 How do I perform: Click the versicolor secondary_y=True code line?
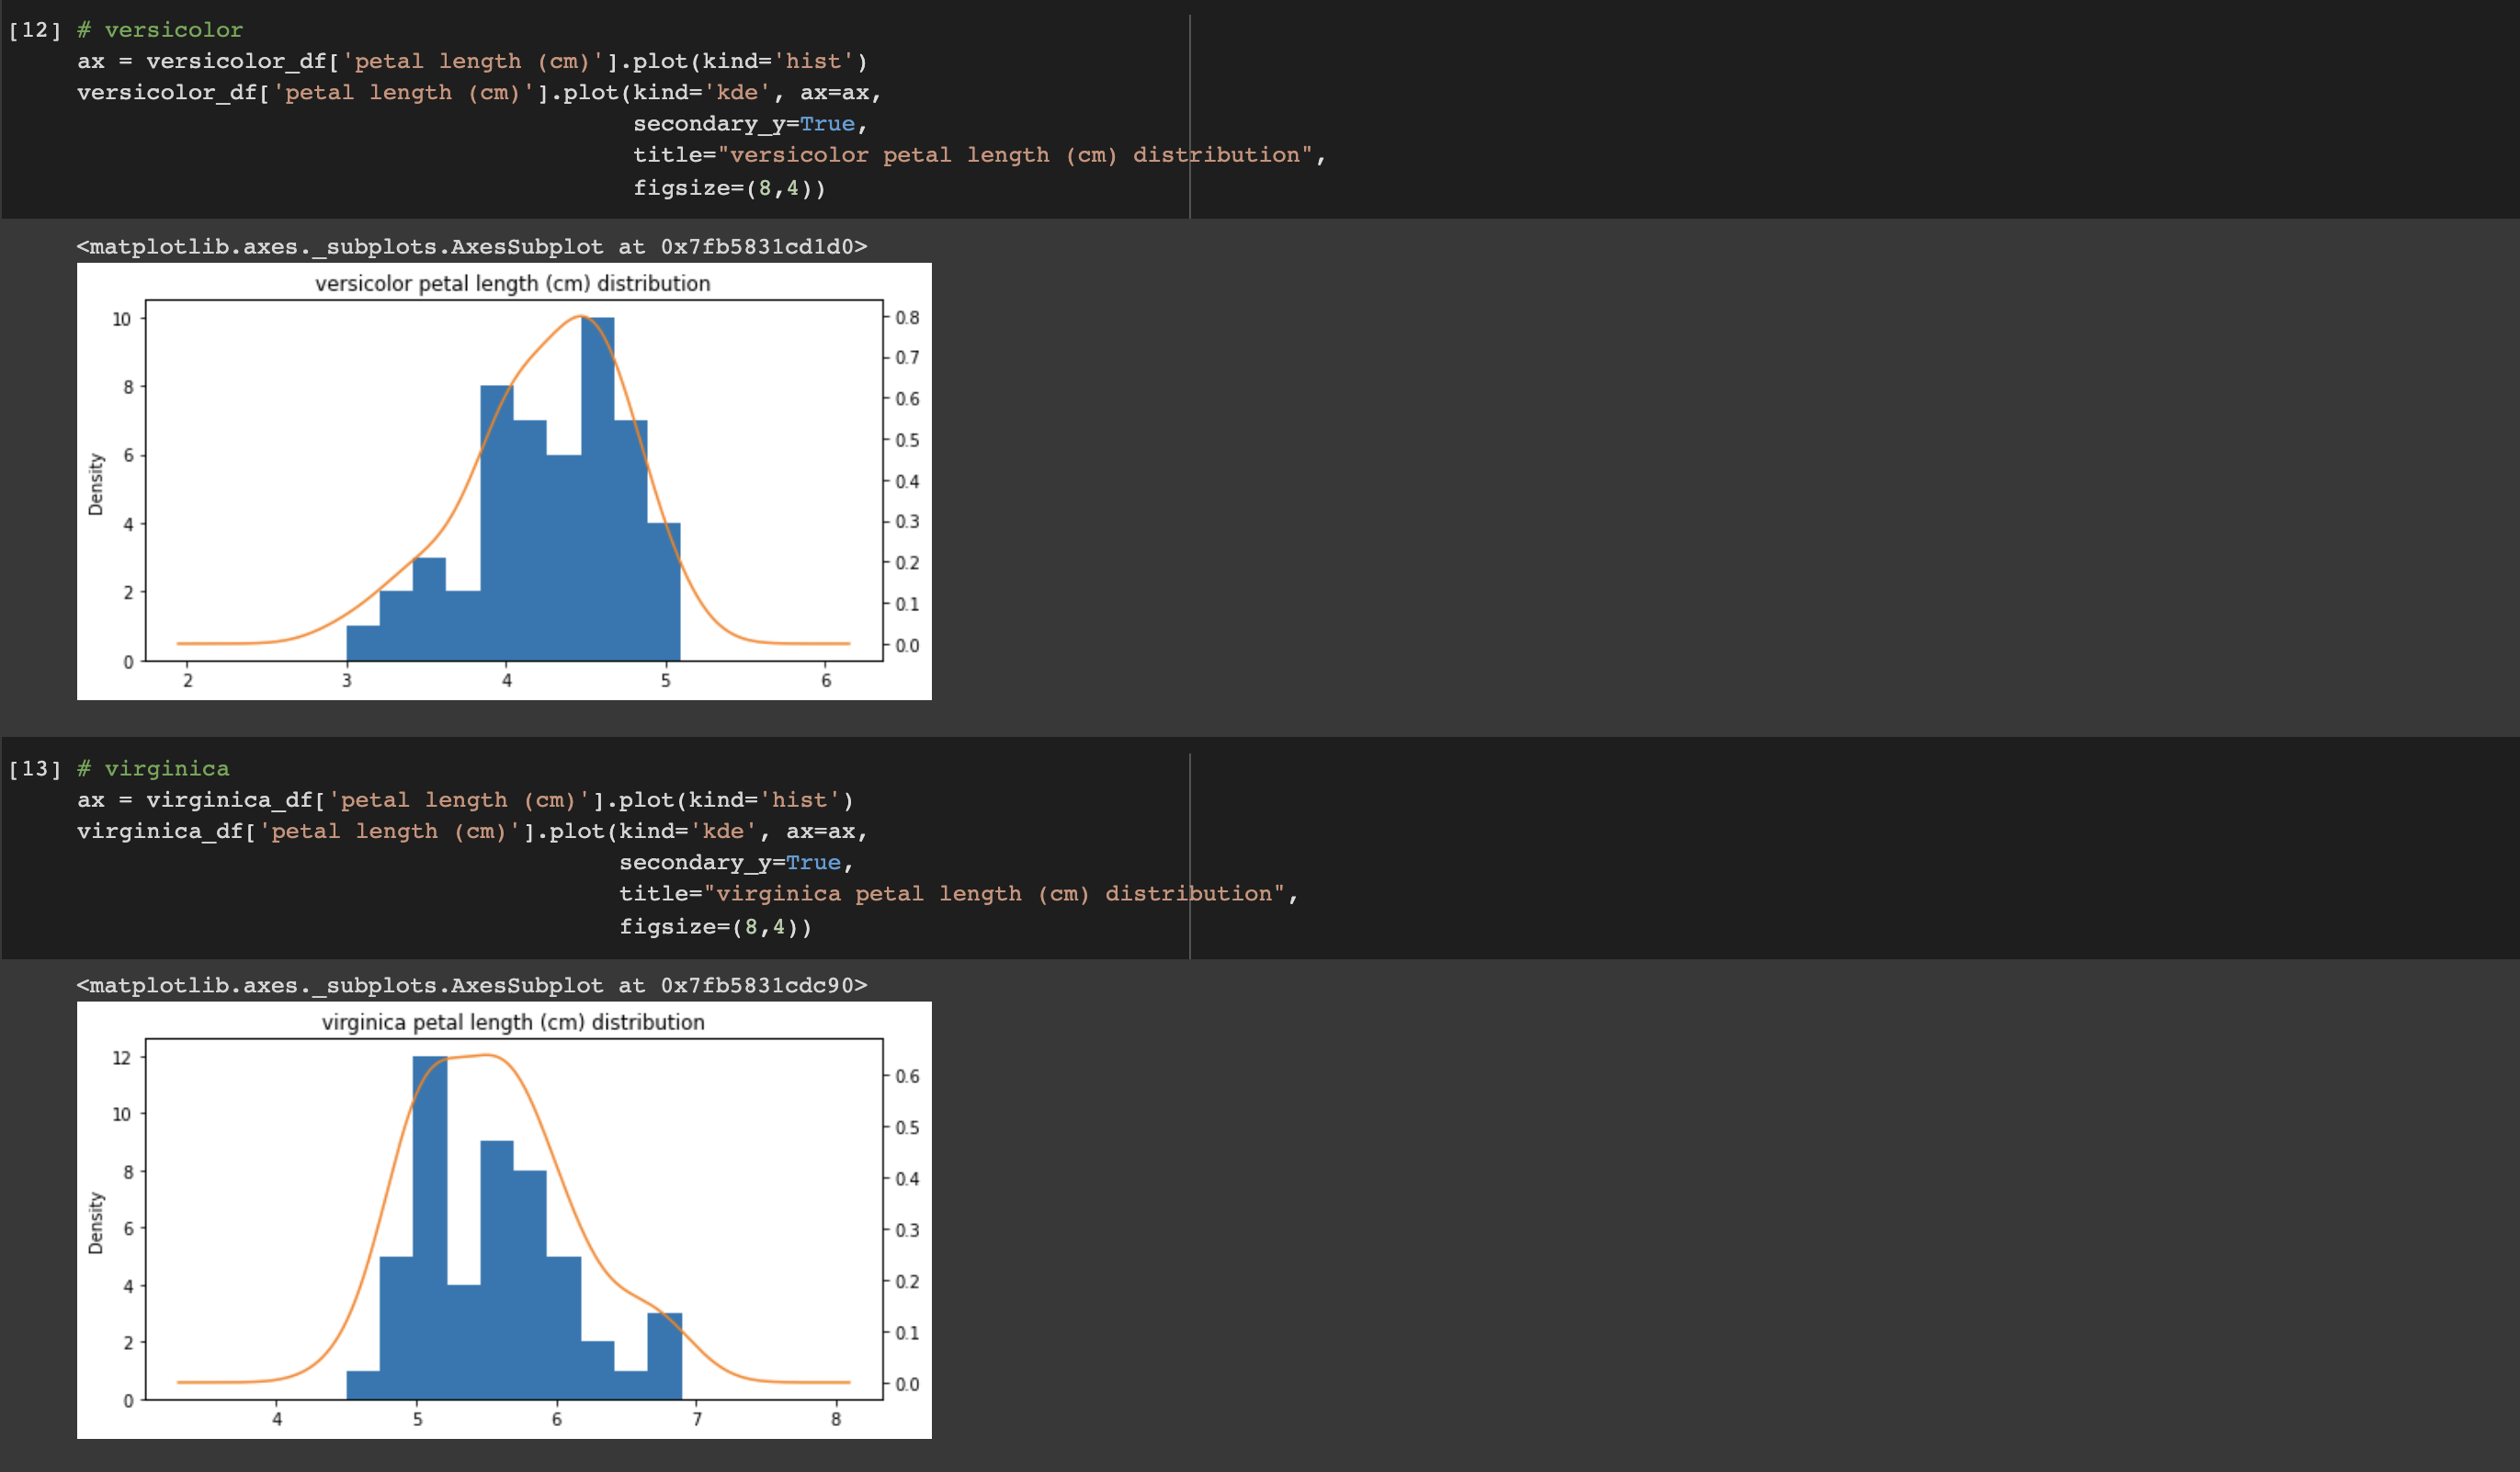(x=750, y=124)
